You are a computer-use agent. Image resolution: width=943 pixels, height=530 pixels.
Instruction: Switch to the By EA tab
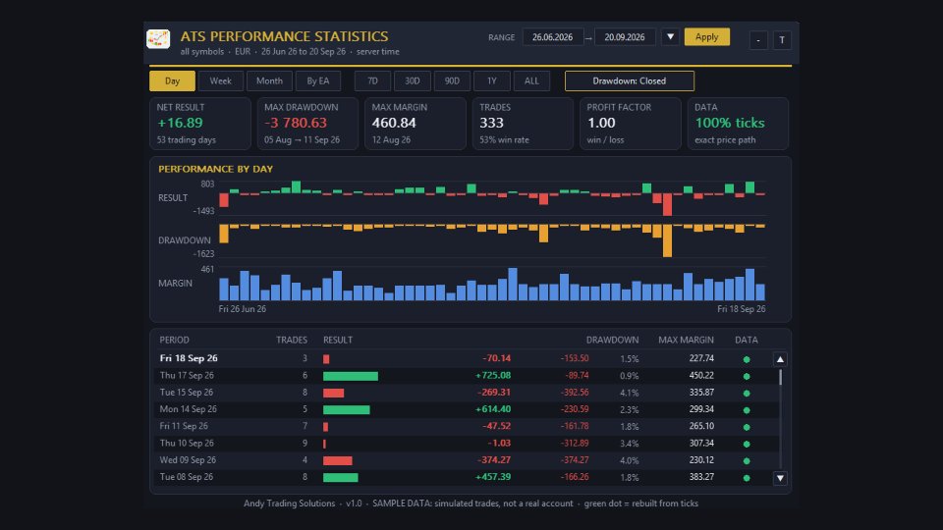click(318, 81)
